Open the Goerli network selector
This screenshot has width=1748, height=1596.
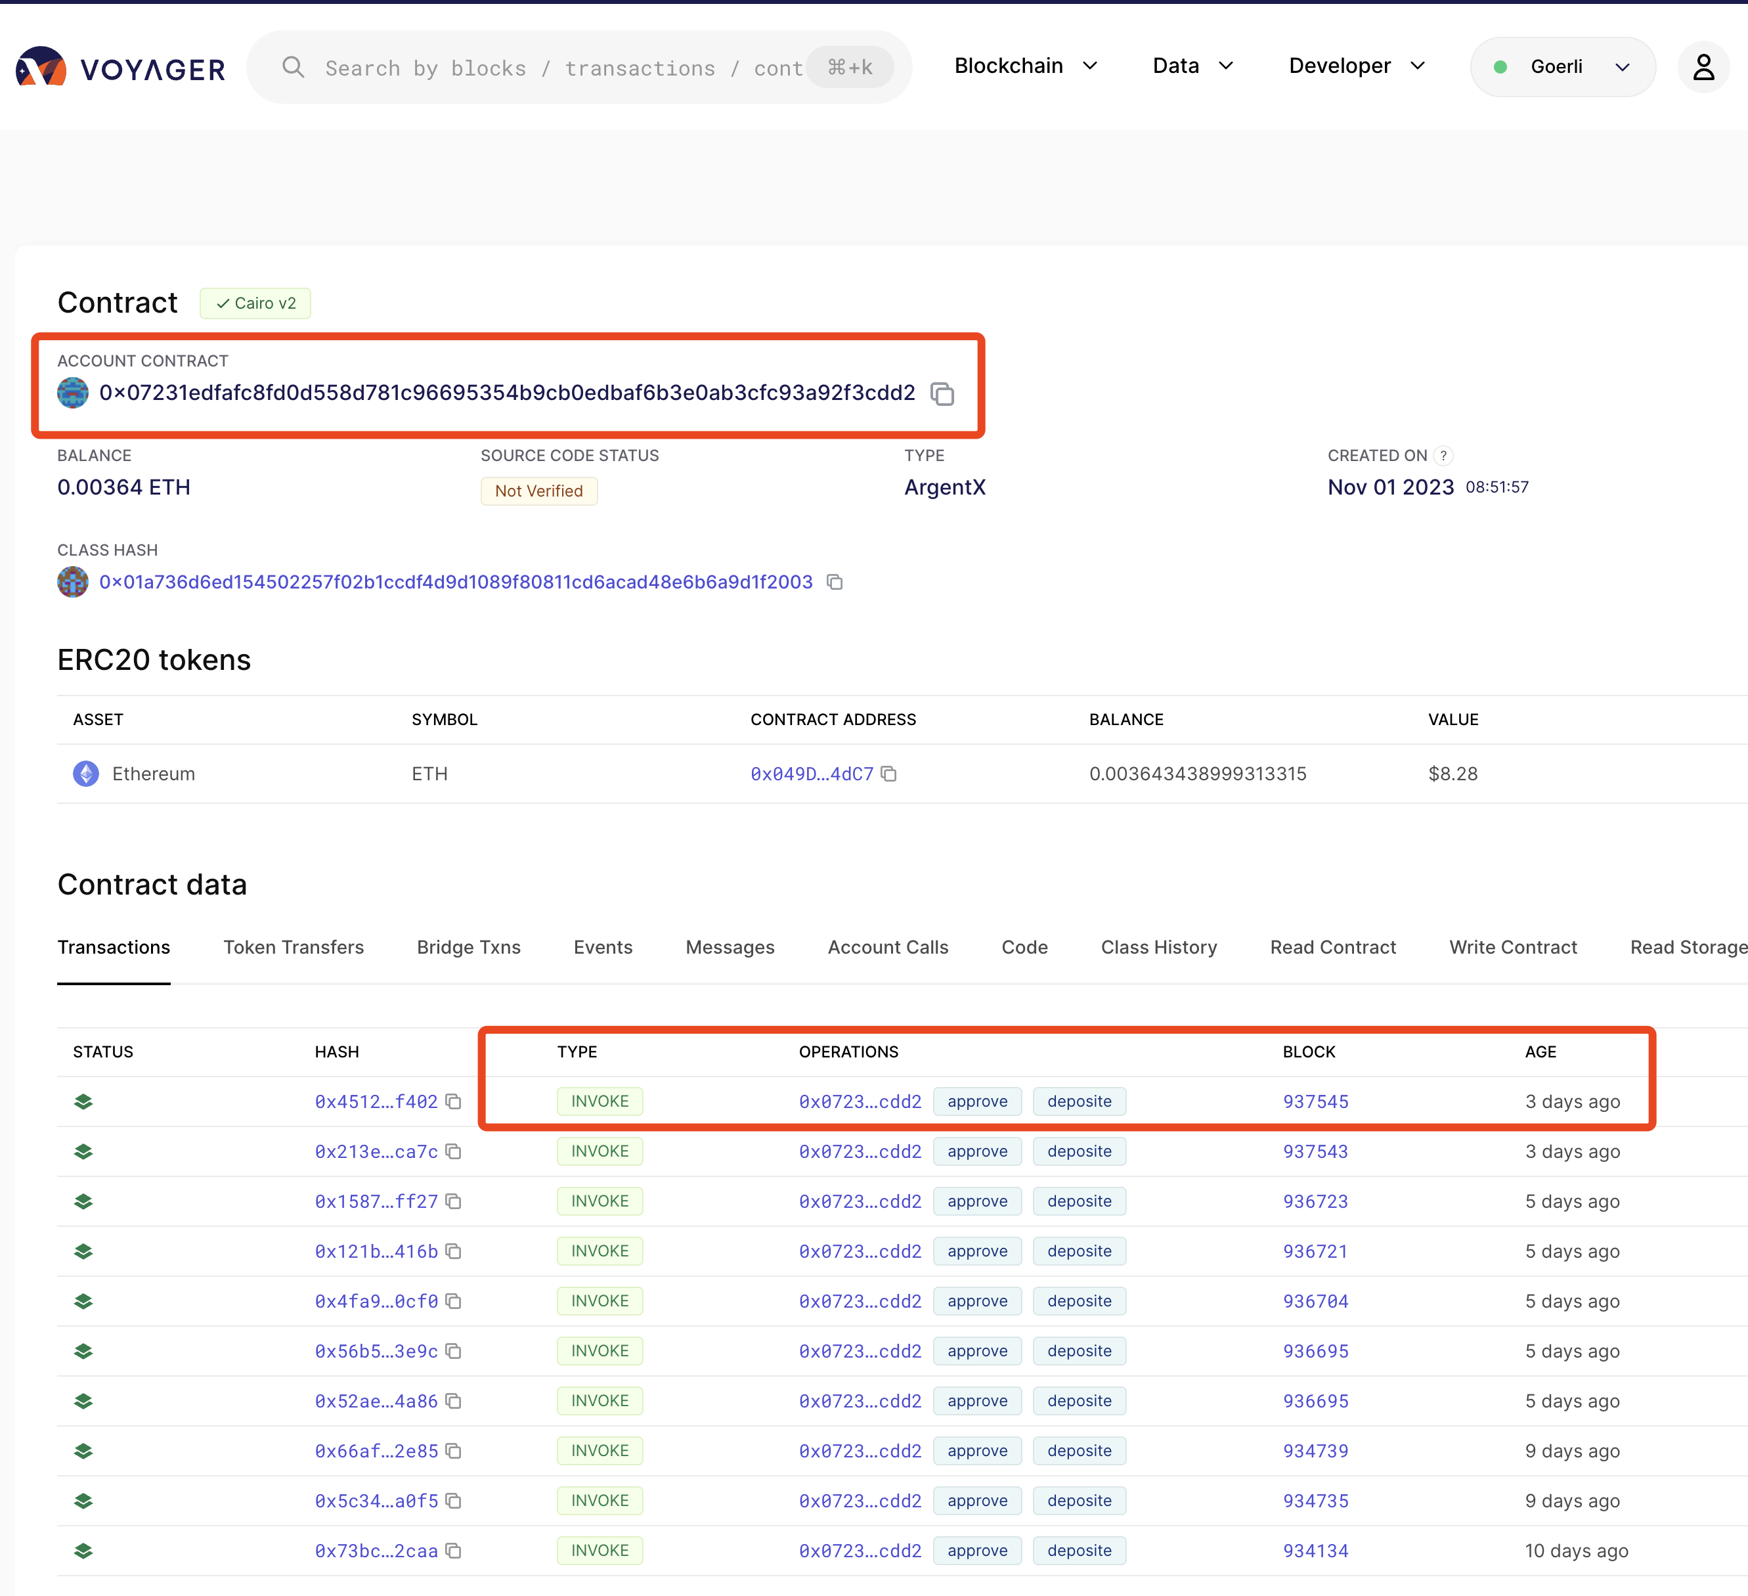1562,67
